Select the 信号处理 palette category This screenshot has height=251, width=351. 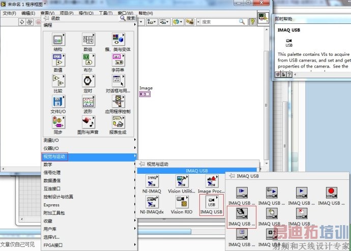(x=90, y=173)
